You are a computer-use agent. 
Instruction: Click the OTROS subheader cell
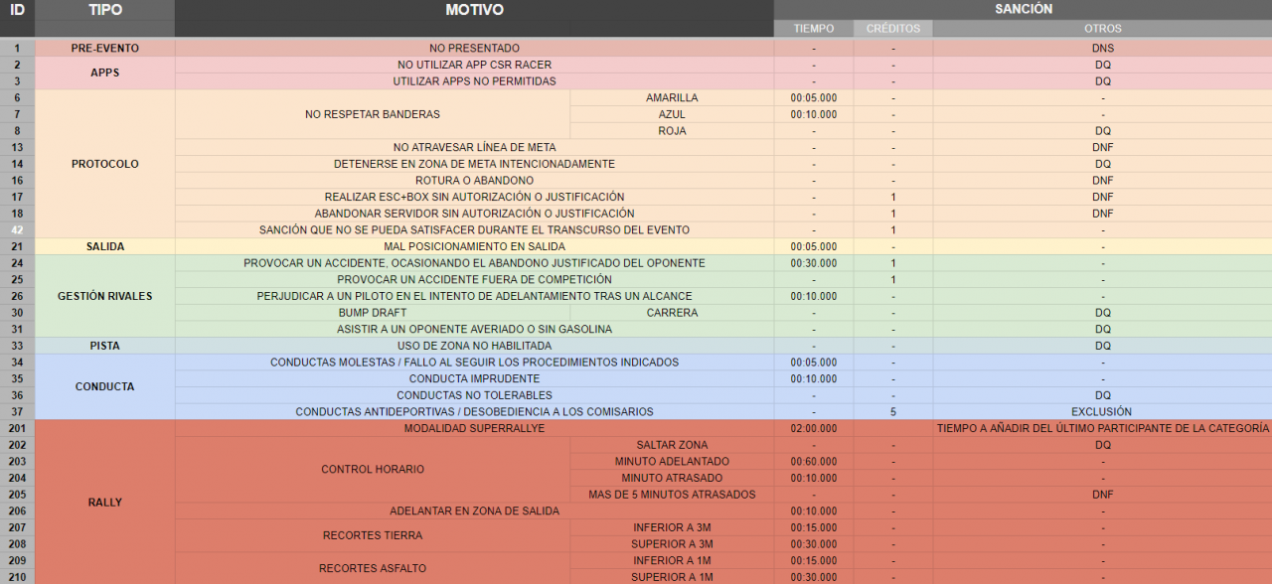click(1102, 29)
